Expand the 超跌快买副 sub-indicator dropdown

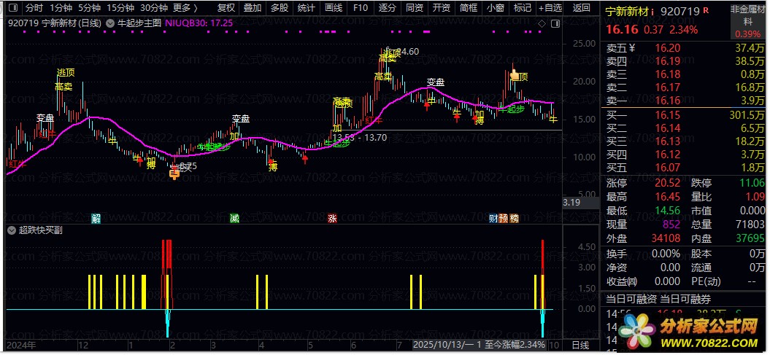(x=11, y=230)
